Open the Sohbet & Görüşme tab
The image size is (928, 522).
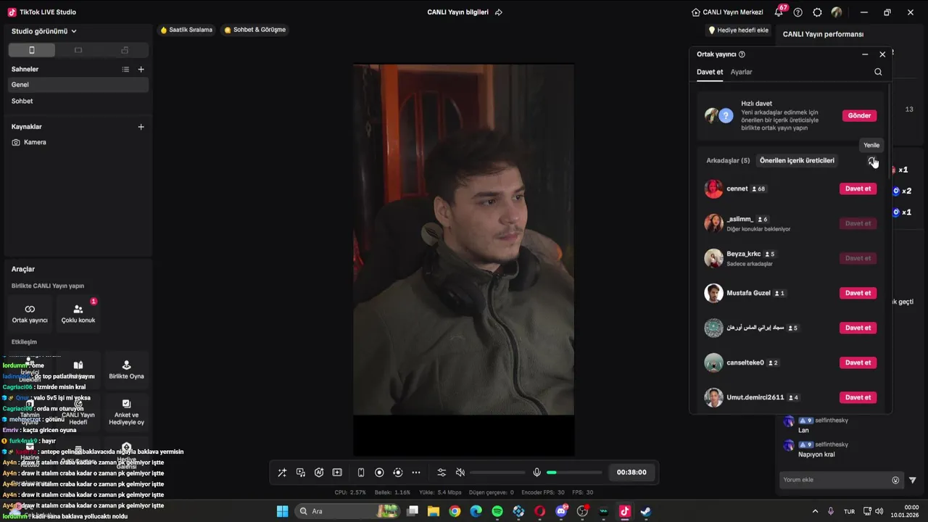tap(255, 30)
